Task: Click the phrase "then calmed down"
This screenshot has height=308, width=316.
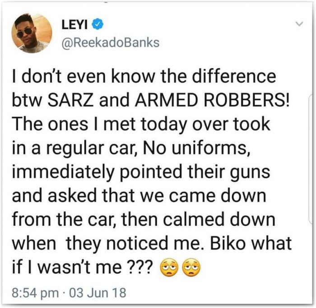Action: (198, 219)
